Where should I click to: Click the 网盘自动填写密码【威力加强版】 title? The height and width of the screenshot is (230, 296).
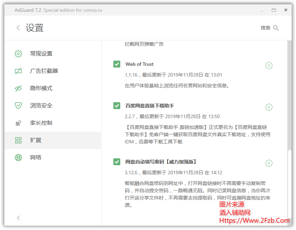tap(161, 162)
